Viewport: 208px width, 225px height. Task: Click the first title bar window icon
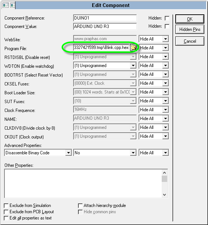[6, 5]
